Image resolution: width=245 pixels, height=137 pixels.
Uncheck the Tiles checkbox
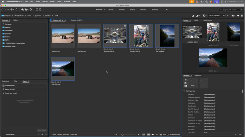click(x=161, y=134)
